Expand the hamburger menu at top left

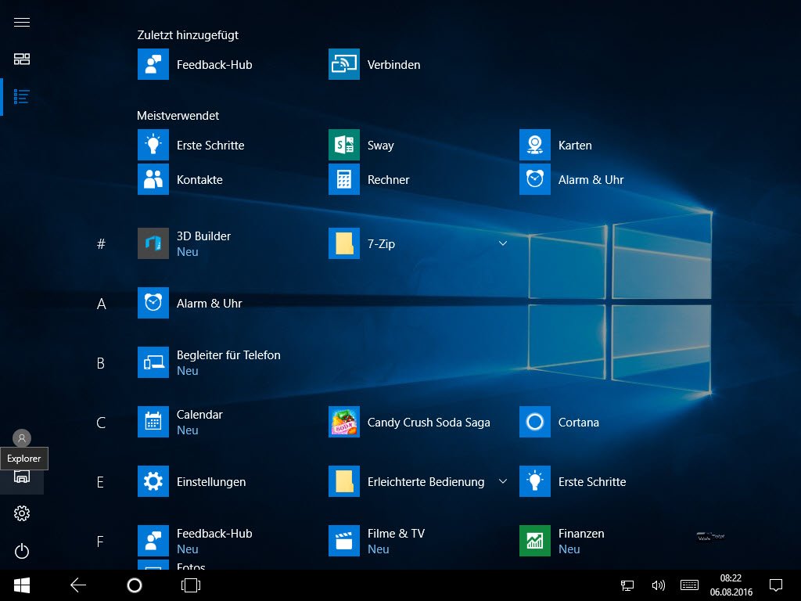click(22, 22)
